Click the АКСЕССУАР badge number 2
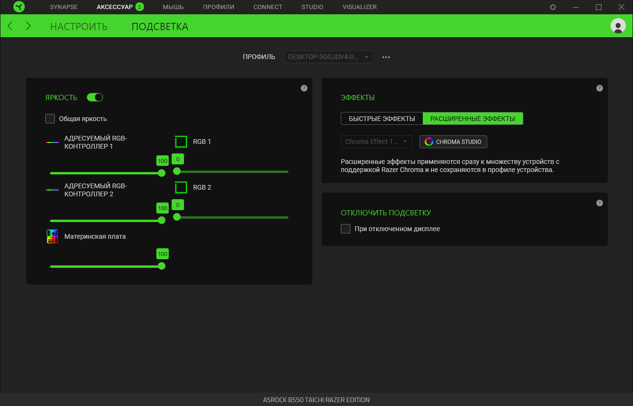Screen dimensions: 633x406 coord(139,7)
